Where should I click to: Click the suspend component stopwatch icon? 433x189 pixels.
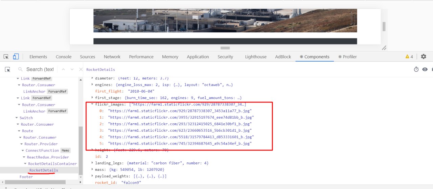(x=416, y=69)
